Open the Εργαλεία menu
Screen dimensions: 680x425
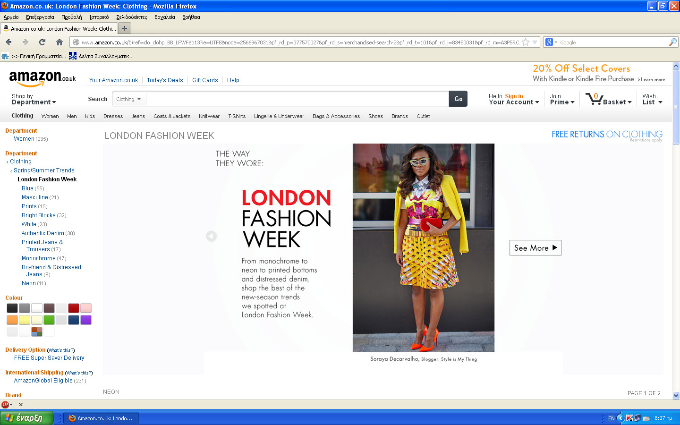point(165,17)
